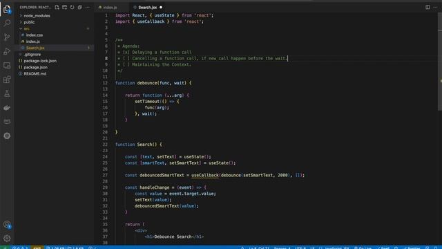This screenshot has height=249, width=442.
Task: Open the Remote Explorer view
Action: [7, 66]
